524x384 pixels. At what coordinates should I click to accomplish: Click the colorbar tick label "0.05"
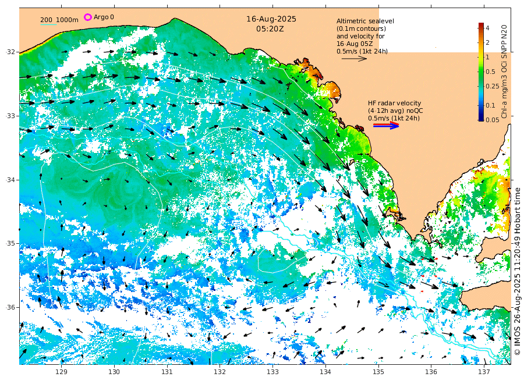(x=492, y=120)
